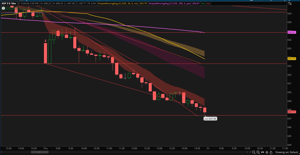
Task: Click the R: 0.94 range value
Action: point(92,3)
